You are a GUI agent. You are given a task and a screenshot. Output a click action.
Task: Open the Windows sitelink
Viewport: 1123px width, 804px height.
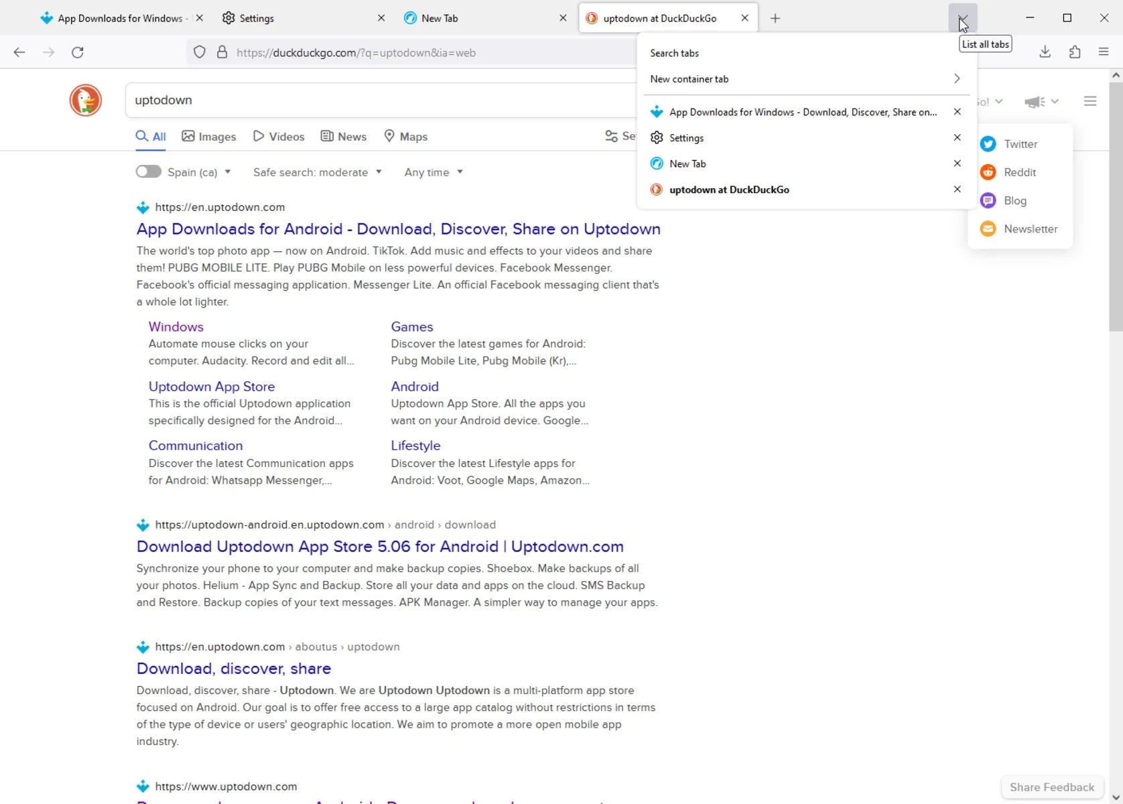(x=176, y=327)
